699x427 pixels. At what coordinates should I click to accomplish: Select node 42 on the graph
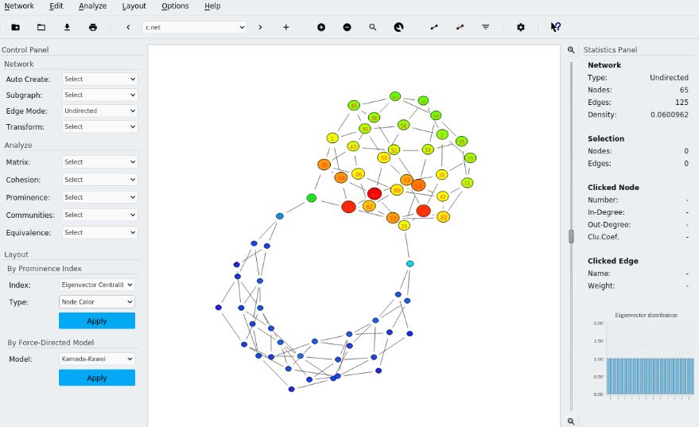[x=443, y=196]
